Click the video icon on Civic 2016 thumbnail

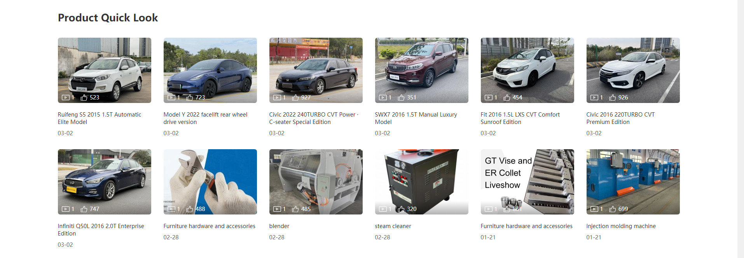594,98
